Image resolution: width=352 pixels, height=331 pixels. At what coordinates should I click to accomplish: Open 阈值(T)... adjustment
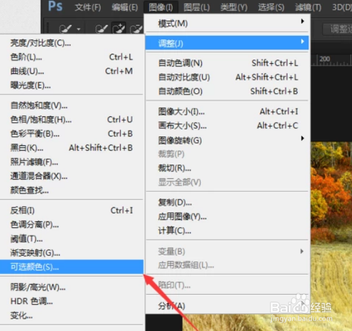click(71, 238)
